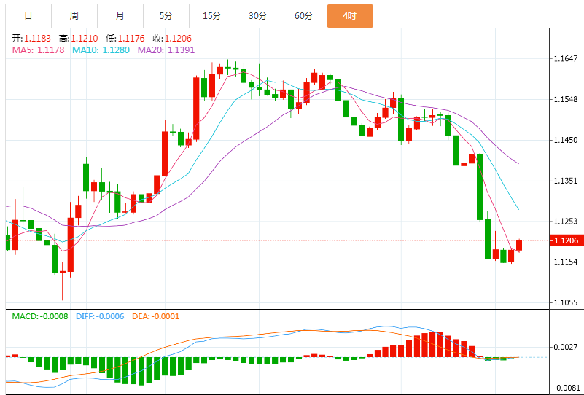The height and width of the screenshot is (395, 584).
Task: Select the 15分 interval tab
Action: [x=212, y=15]
